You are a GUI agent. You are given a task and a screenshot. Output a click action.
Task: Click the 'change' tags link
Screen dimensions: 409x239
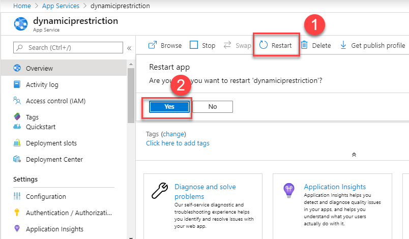tap(173, 134)
